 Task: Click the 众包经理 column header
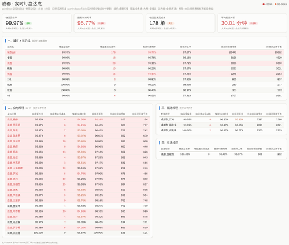point(12,114)
